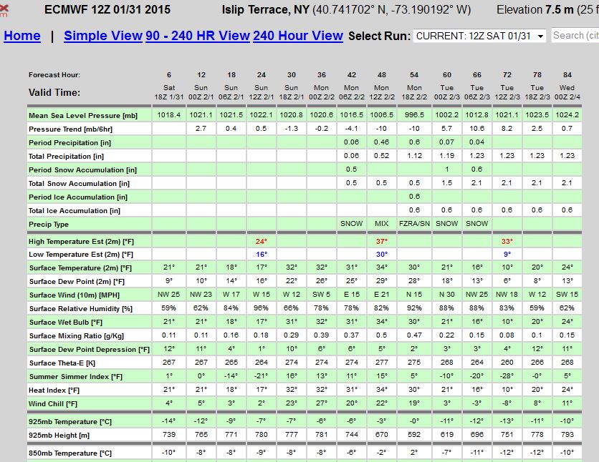Click the 0.6 Period Ice Accumulation value

pyautogui.click(x=414, y=197)
